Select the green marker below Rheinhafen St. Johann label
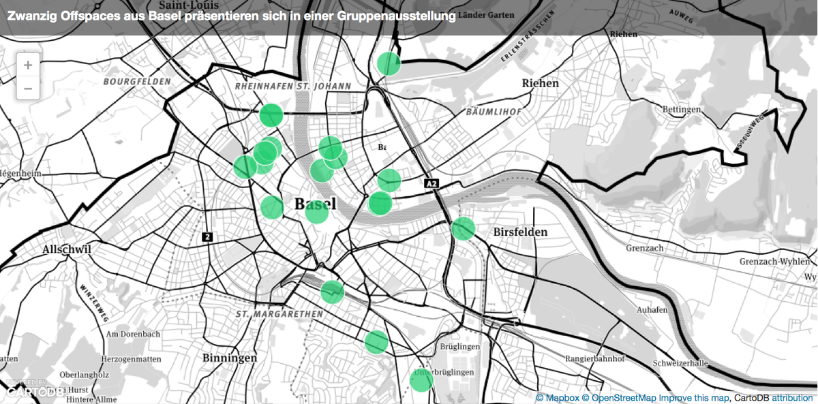The width and height of the screenshot is (818, 404). 271,115
